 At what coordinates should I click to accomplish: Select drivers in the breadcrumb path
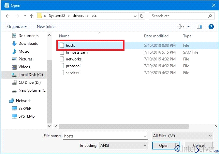click(78, 16)
